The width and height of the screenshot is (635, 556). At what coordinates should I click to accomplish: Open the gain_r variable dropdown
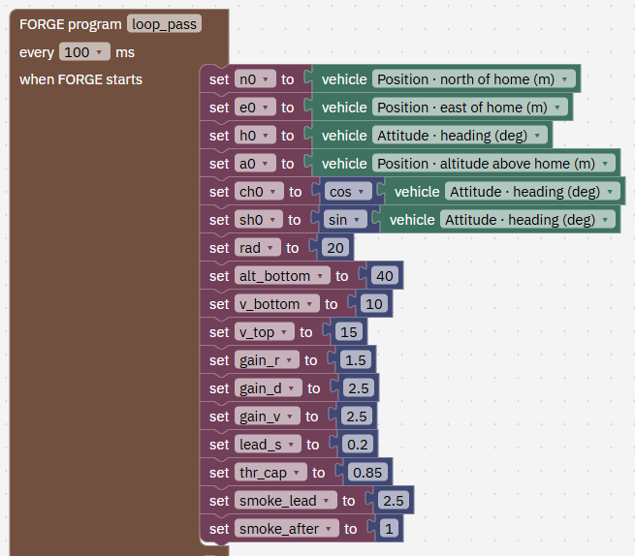(267, 360)
